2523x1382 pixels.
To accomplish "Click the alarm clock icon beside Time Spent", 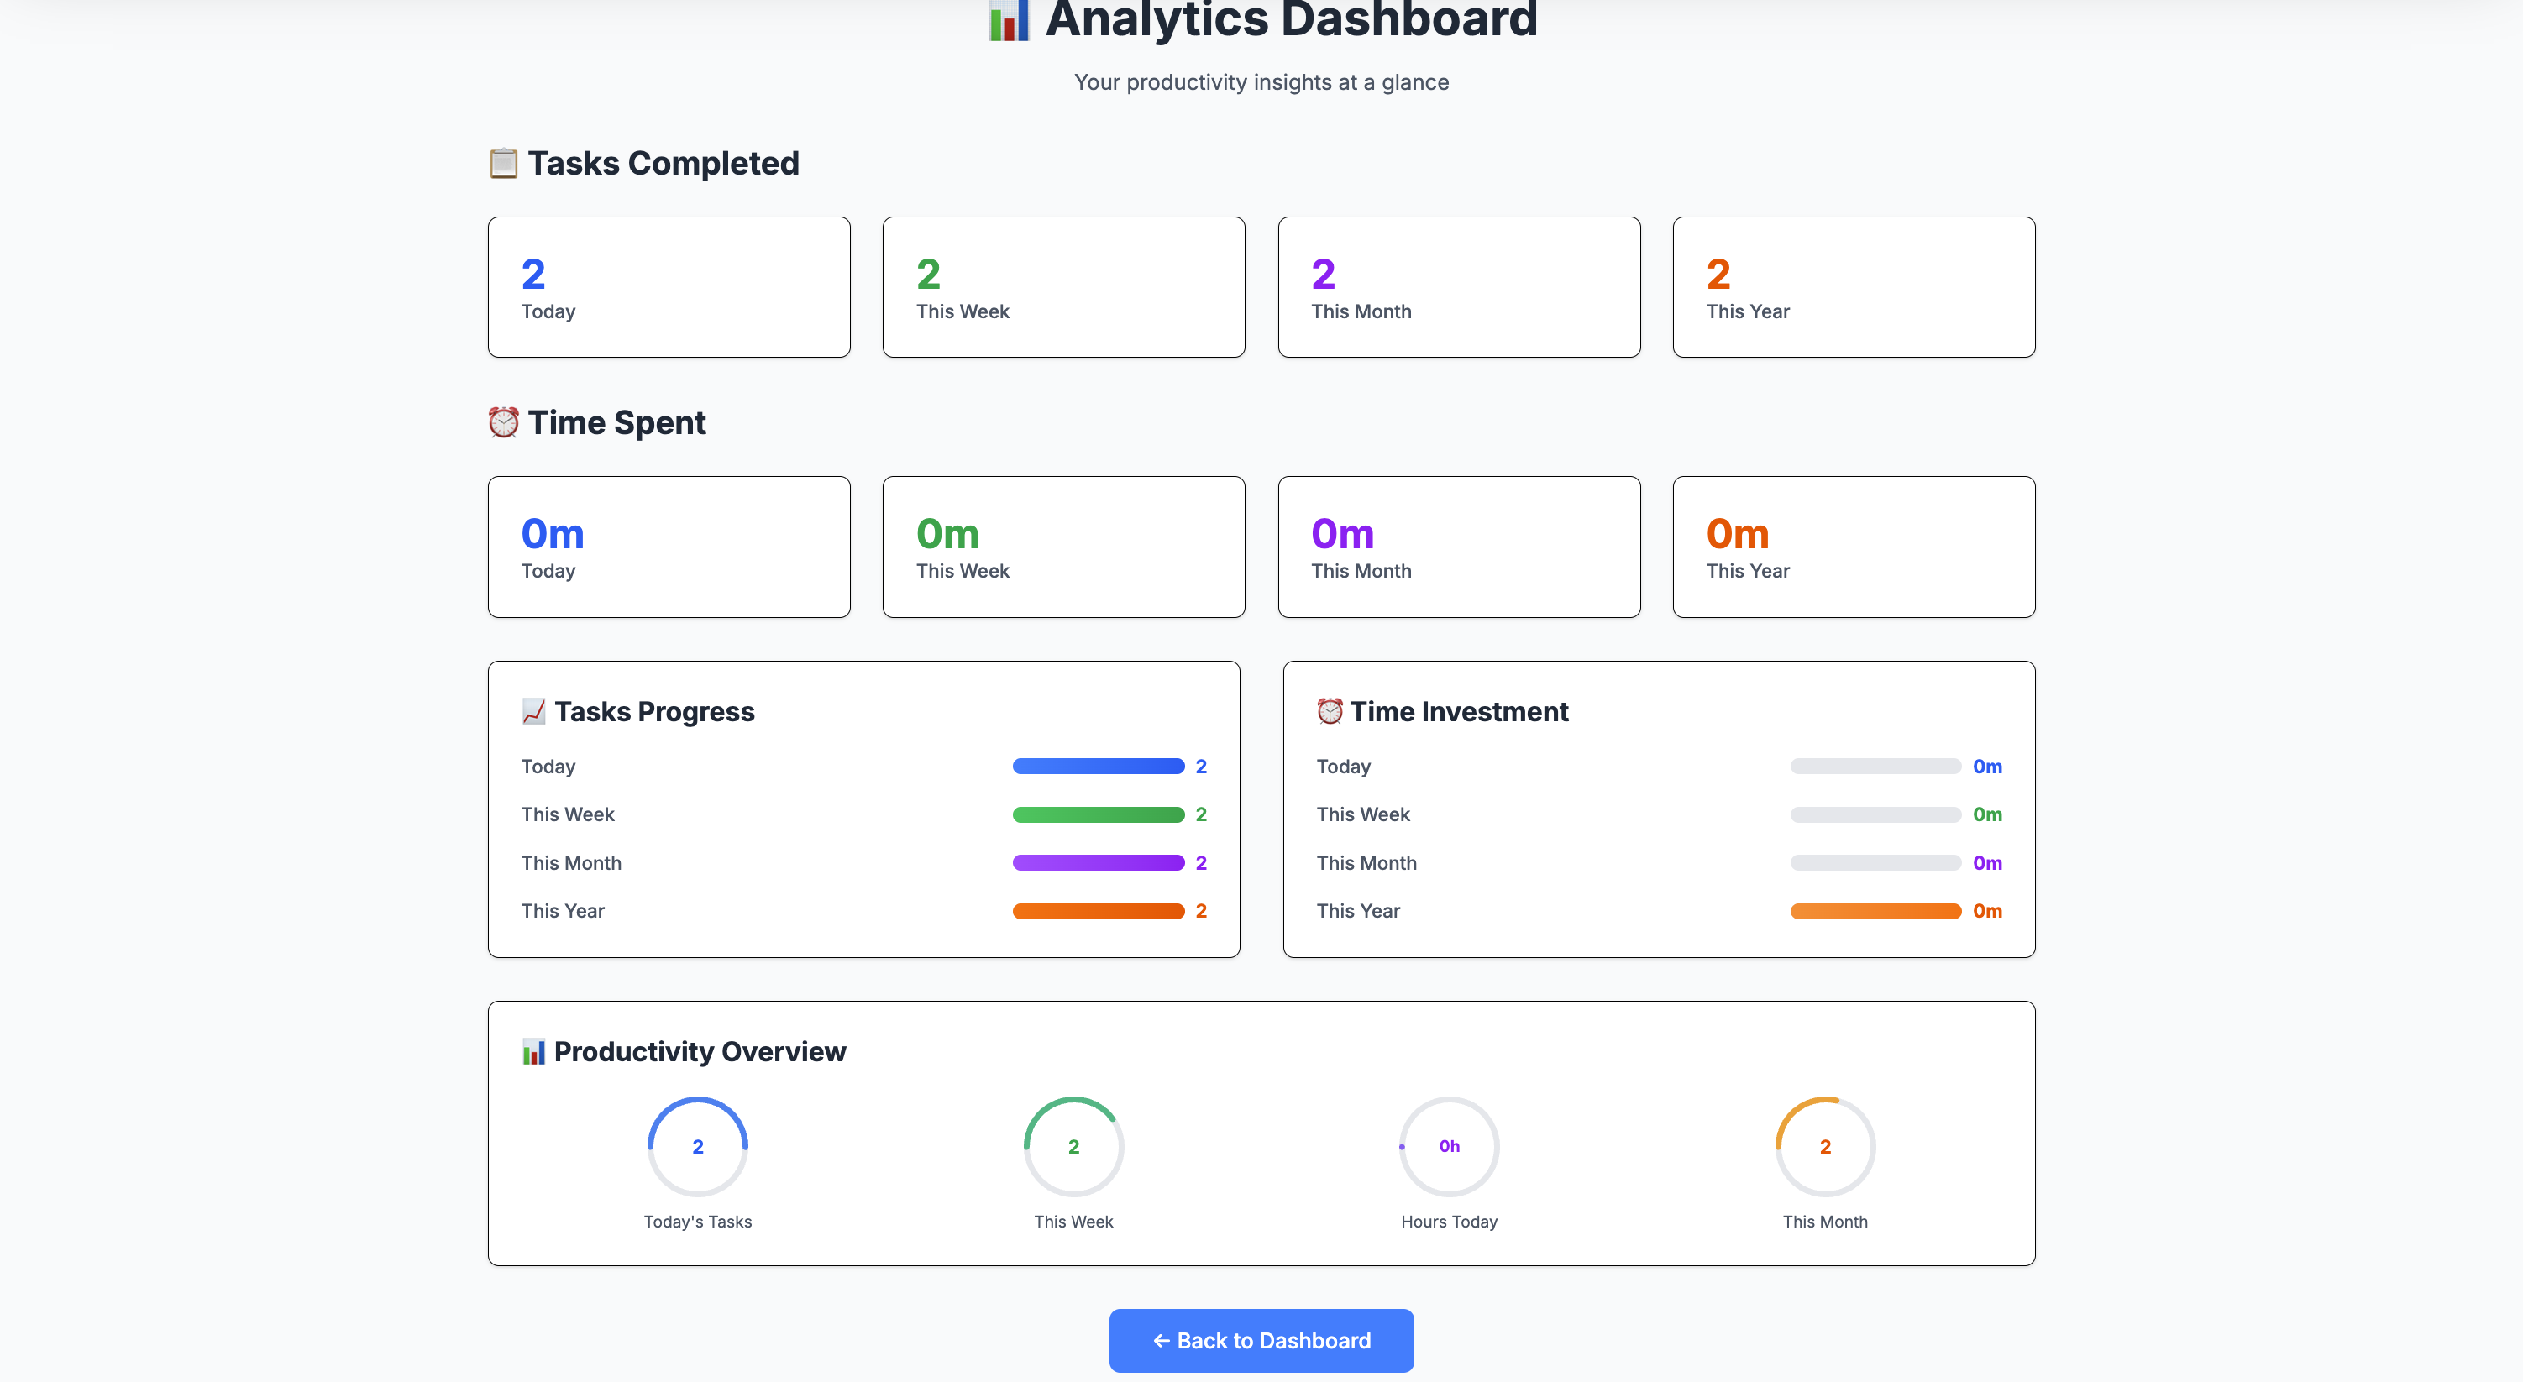I will pyautogui.click(x=503, y=422).
